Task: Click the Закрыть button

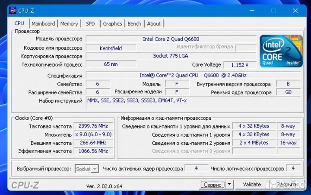Action: (x=287, y=185)
